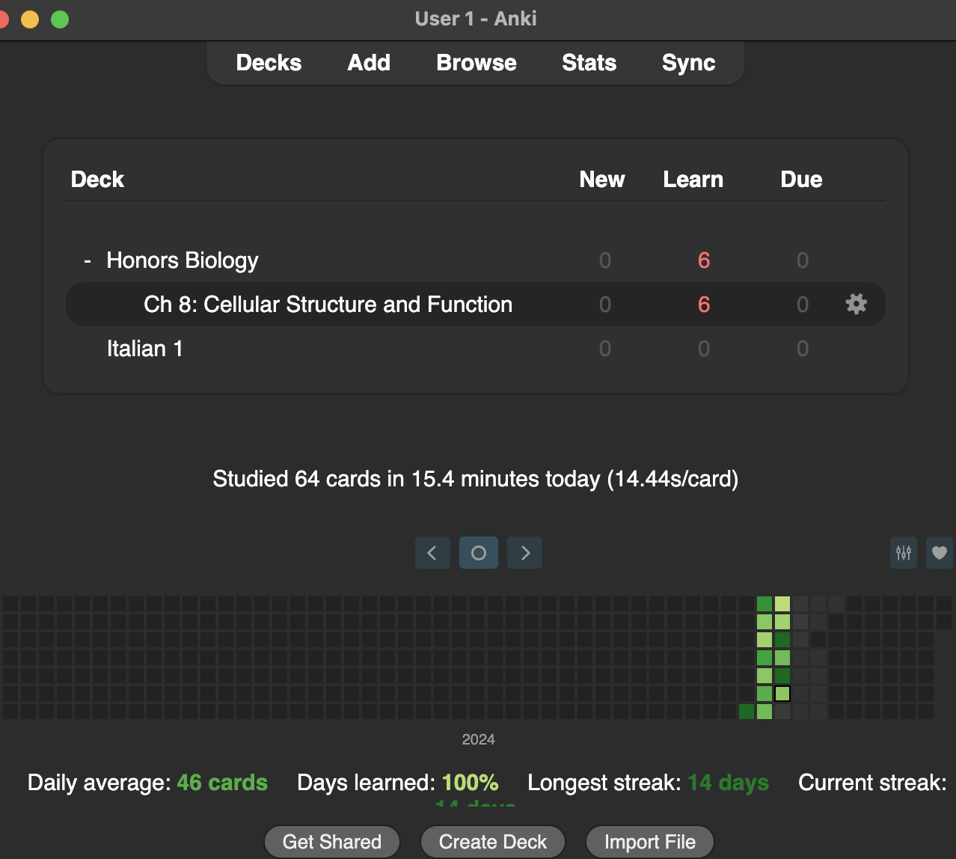Image resolution: width=956 pixels, height=859 pixels.
Task: Jump to today in heatmap
Action: (479, 553)
